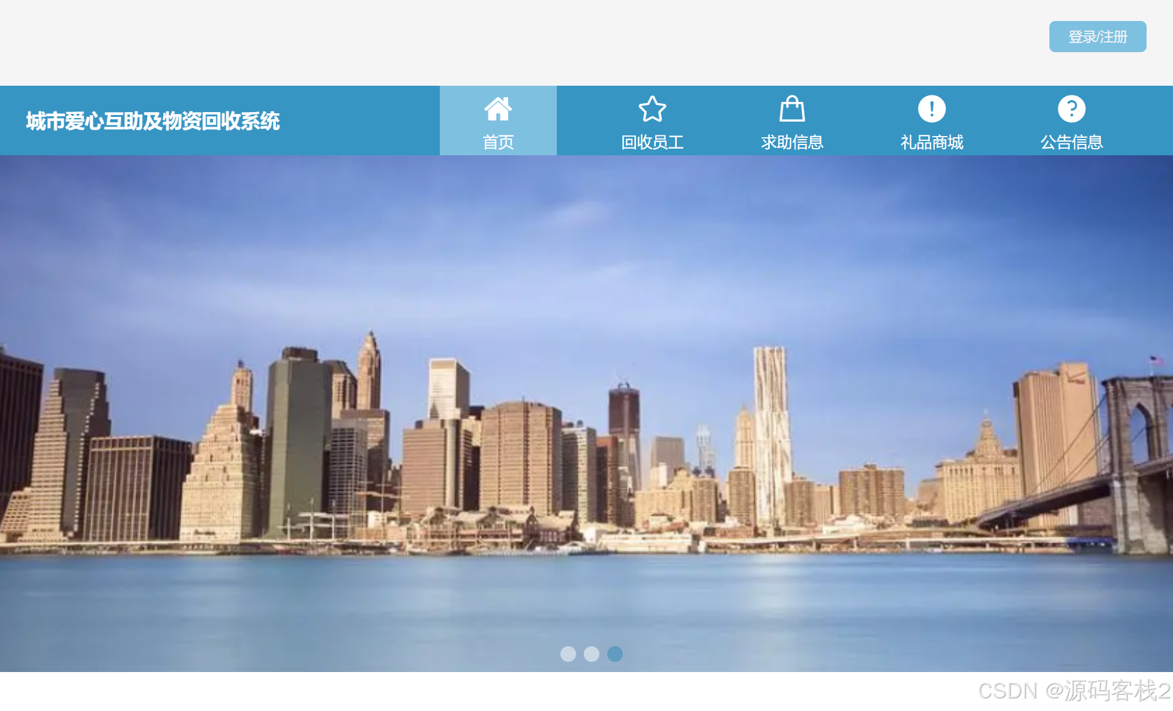
Task: Click the house icon for home page
Action: tap(498, 109)
